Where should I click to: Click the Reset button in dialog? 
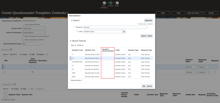[150, 36]
